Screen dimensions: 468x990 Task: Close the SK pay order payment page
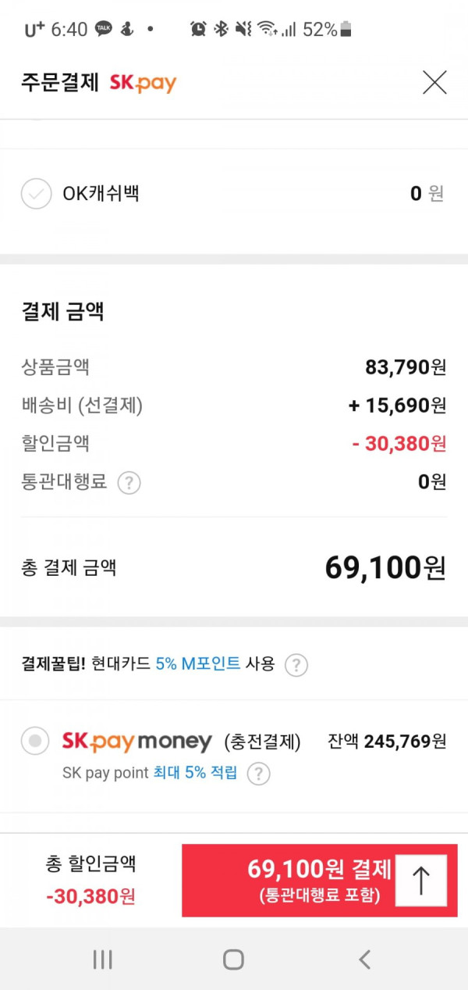coord(434,82)
